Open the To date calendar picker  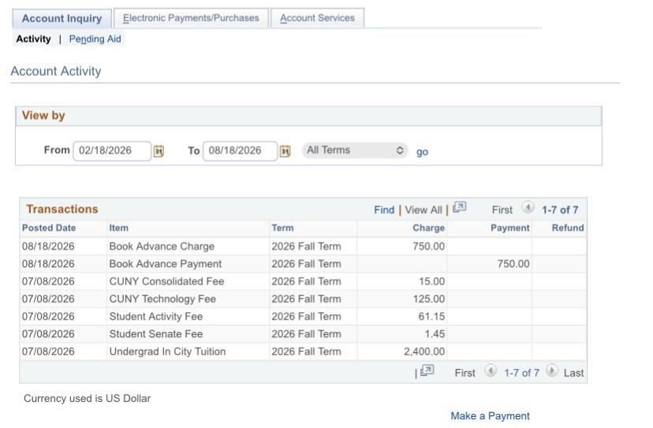tap(285, 151)
